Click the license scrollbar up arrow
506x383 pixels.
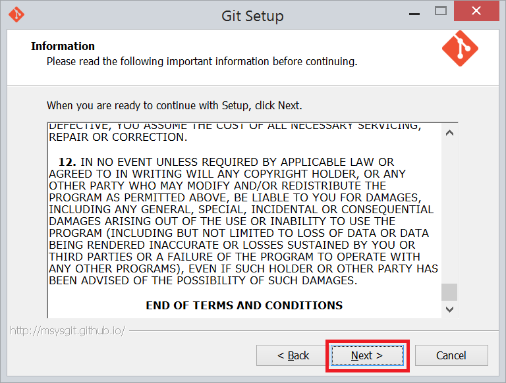[x=450, y=132]
